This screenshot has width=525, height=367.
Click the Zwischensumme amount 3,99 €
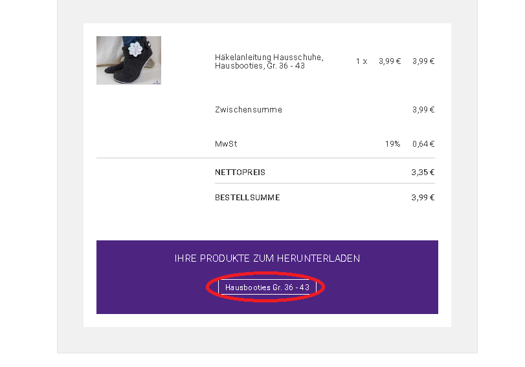tap(423, 110)
